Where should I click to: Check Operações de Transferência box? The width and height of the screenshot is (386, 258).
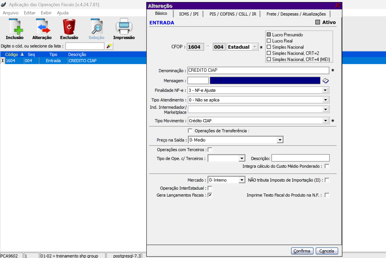tap(190, 131)
